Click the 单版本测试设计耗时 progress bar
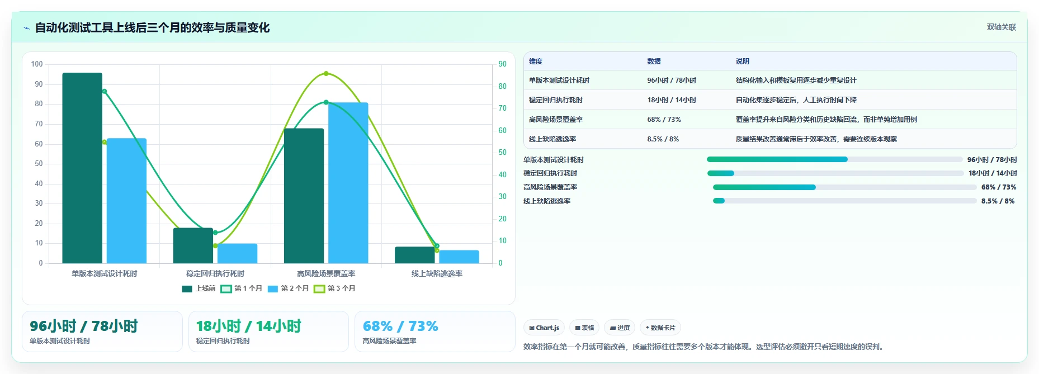This screenshot has width=1039, height=374. [x=834, y=159]
